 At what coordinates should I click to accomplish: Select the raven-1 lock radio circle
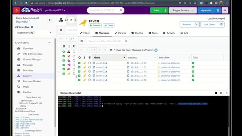(x=90, y=67)
